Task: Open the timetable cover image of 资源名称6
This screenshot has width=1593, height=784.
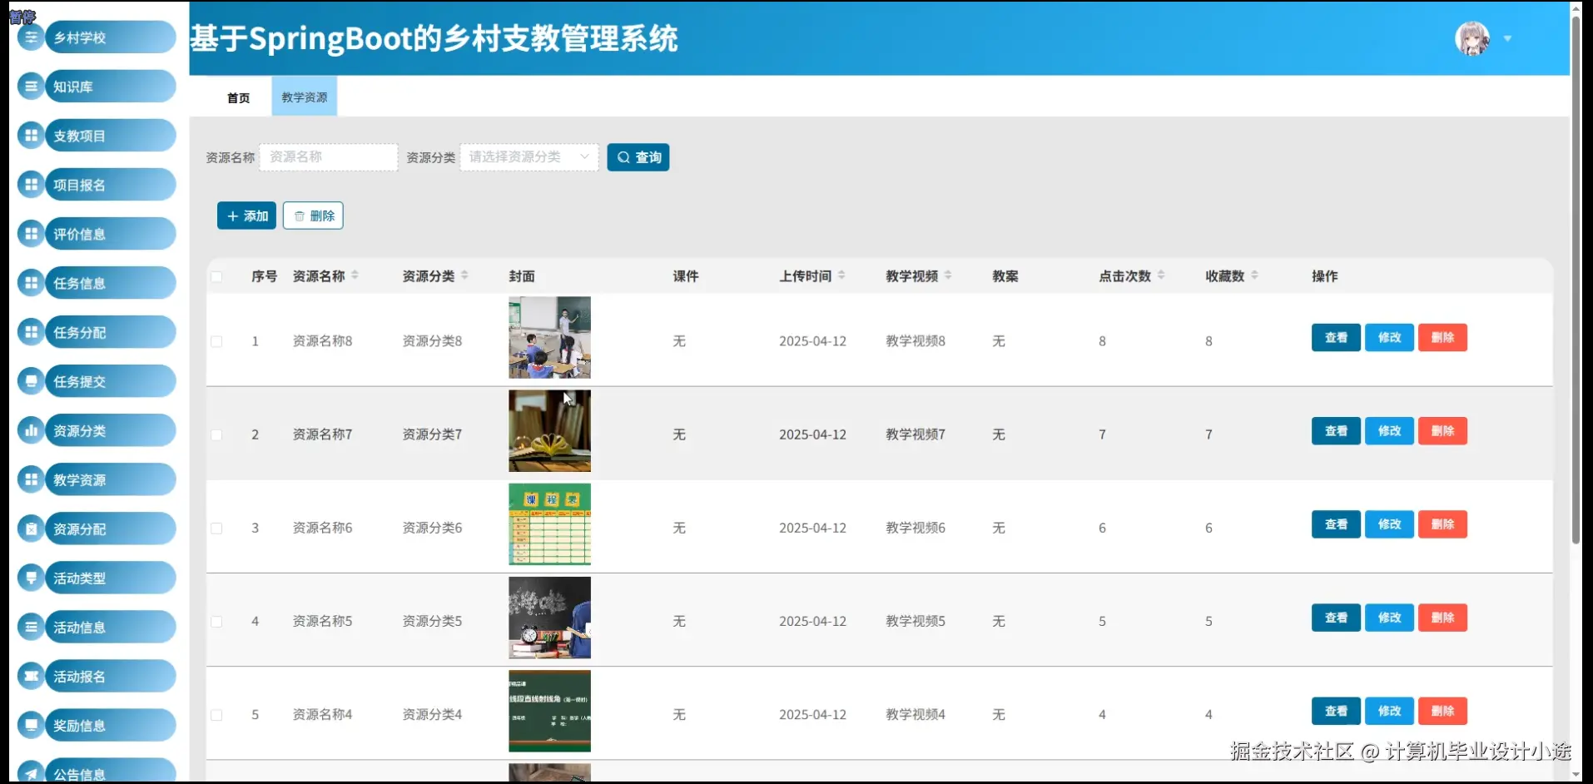Action: tap(549, 524)
